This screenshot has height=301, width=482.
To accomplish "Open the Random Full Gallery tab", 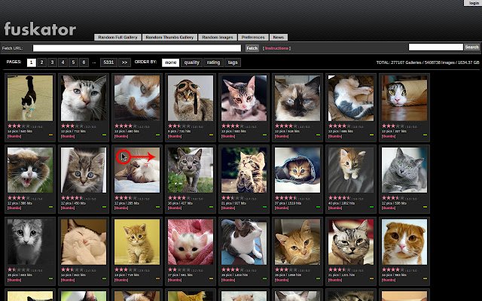I will click(x=117, y=37).
